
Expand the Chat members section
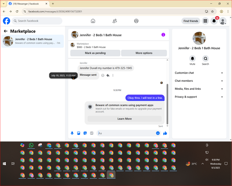coord(199,81)
